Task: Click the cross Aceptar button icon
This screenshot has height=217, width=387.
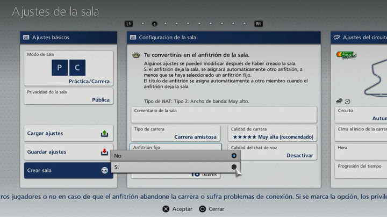Action: (166, 209)
